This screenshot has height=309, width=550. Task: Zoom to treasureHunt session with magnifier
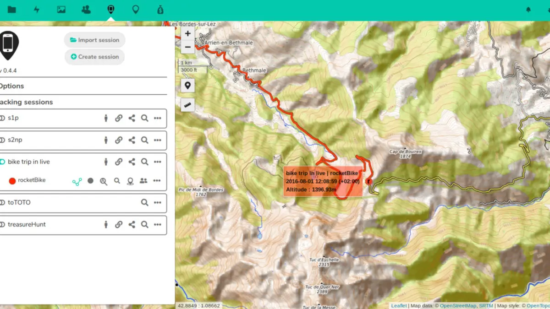click(x=144, y=224)
